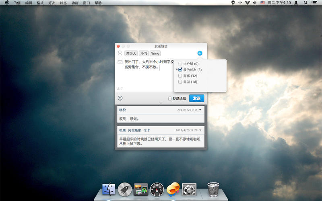The image size is (322, 201).
Task: Enable the 抄送给我 checkbox
Action: [170, 98]
